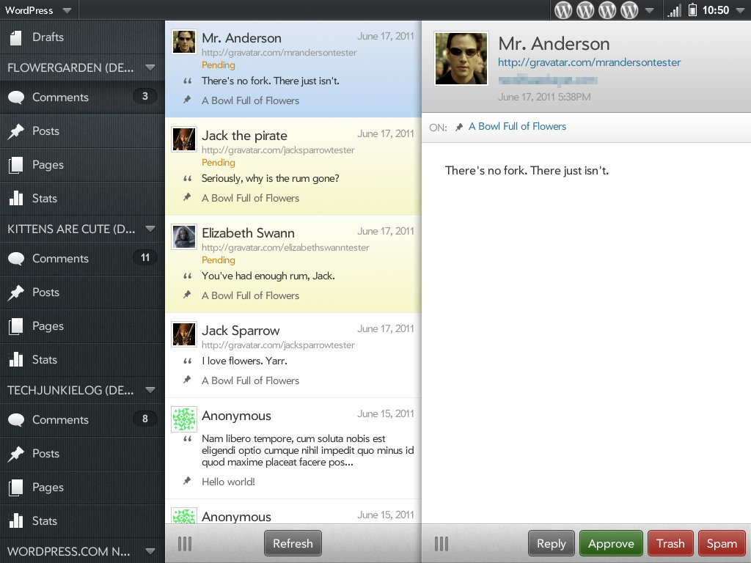The image size is (751, 563).
Task: Click the battery status icon
Action: (692, 10)
